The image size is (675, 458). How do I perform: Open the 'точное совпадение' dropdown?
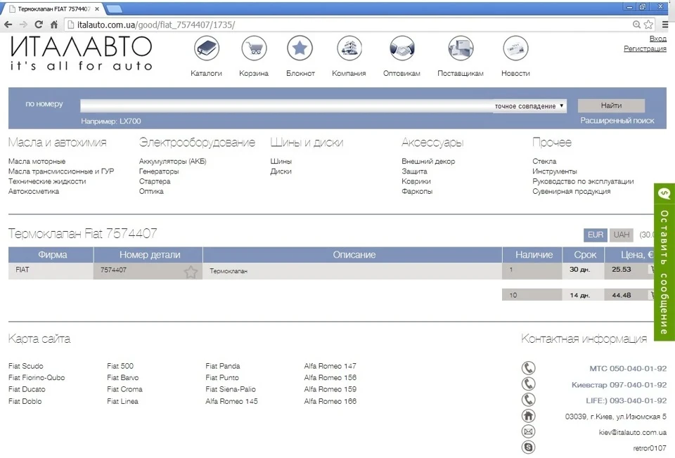click(x=529, y=106)
